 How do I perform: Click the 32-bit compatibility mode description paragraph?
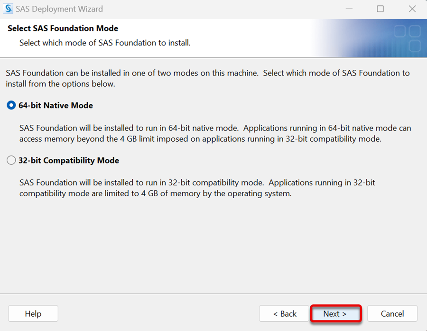pyautogui.click(x=197, y=188)
